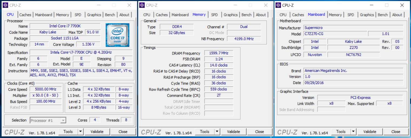Open SPD tab in left CPU-Z window
The width and height of the screenshot is (411, 138).
point(78,15)
